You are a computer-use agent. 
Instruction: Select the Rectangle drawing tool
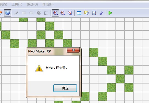click(x=24, y=13)
